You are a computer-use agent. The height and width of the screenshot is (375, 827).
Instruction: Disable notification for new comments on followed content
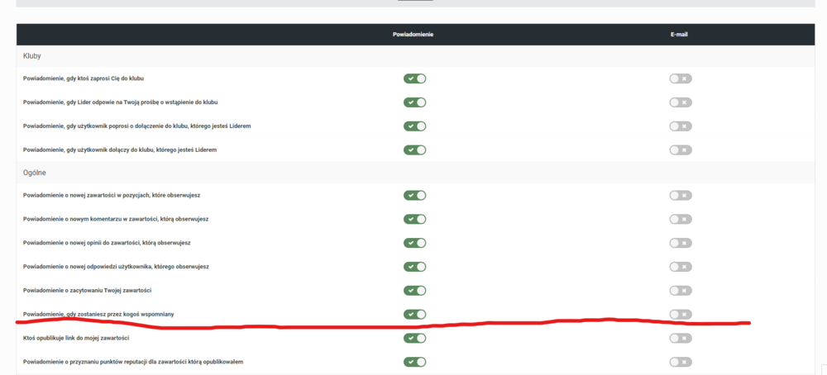[414, 219]
